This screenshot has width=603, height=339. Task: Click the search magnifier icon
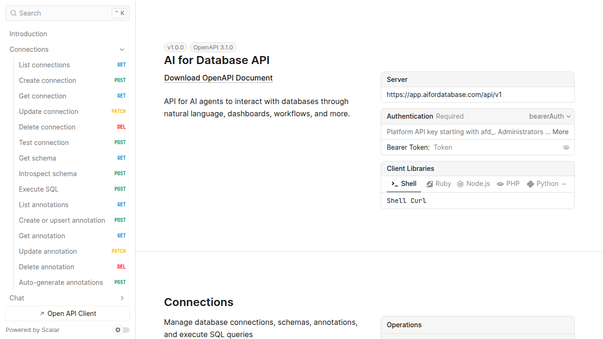coord(14,13)
